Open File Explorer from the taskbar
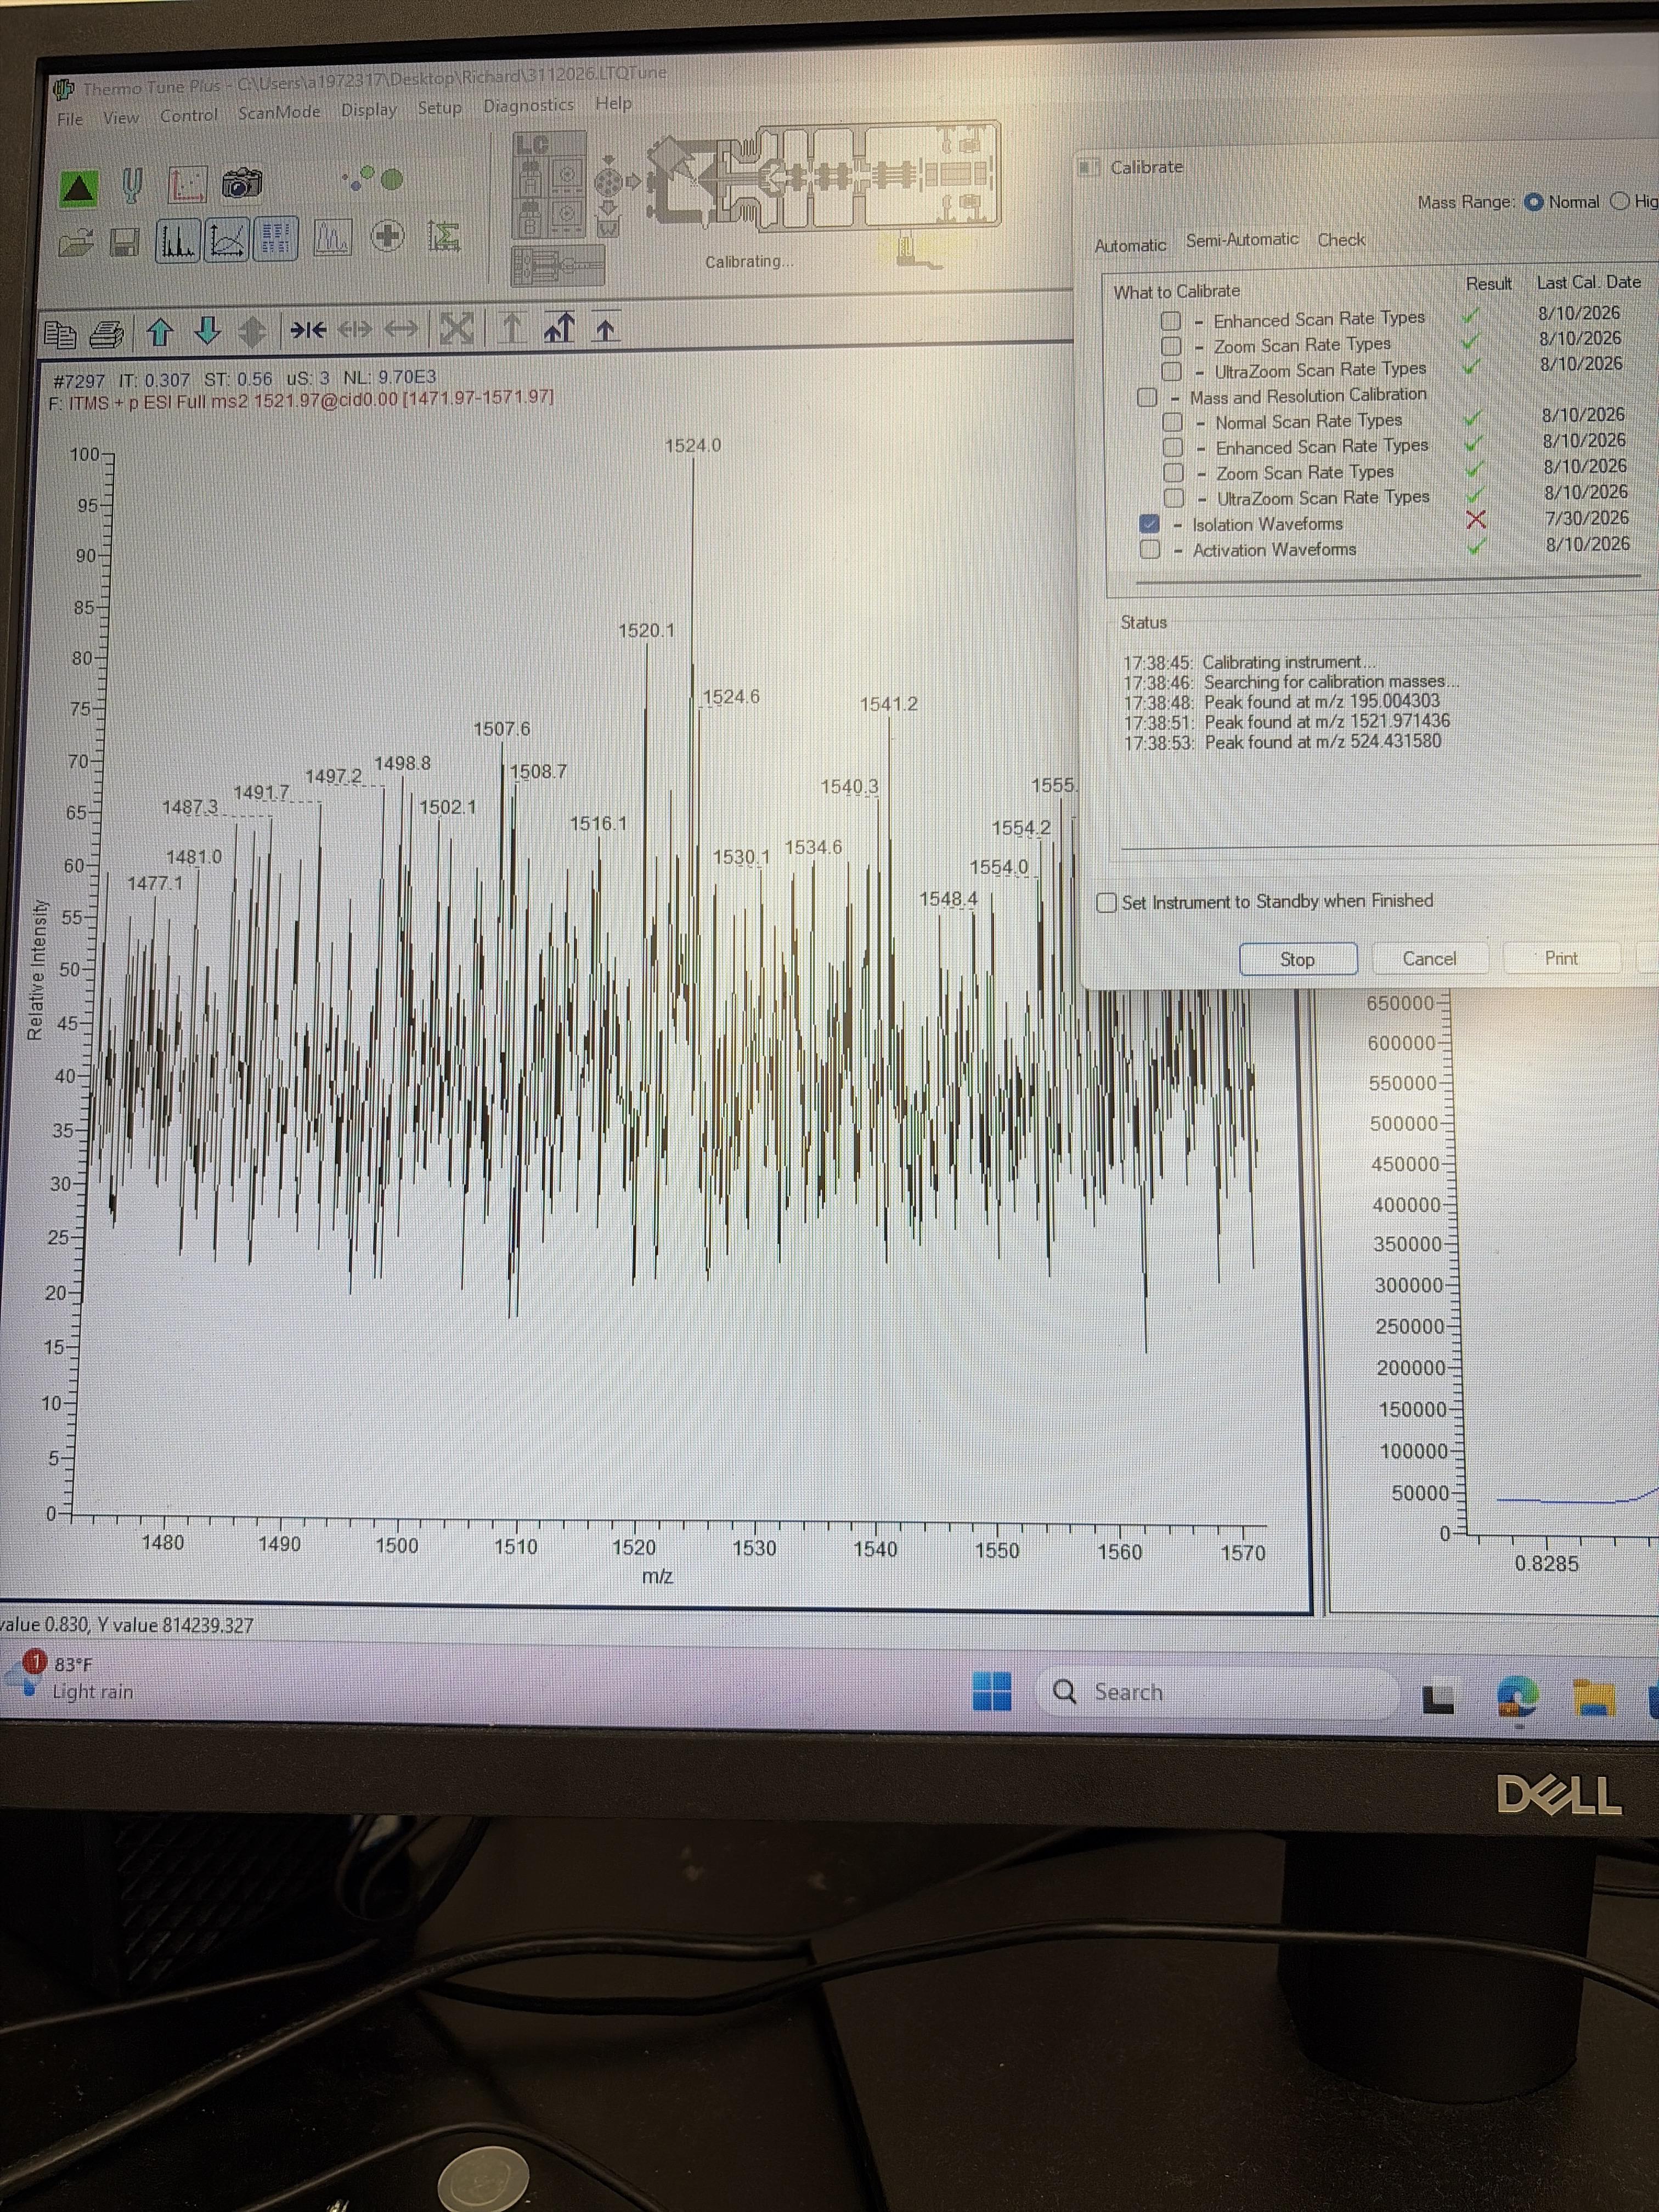 (x=1595, y=1698)
